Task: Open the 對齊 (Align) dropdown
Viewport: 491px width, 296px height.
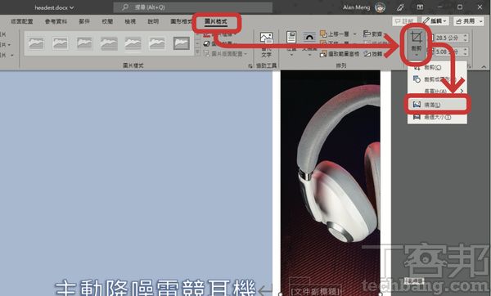Action: point(374,34)
